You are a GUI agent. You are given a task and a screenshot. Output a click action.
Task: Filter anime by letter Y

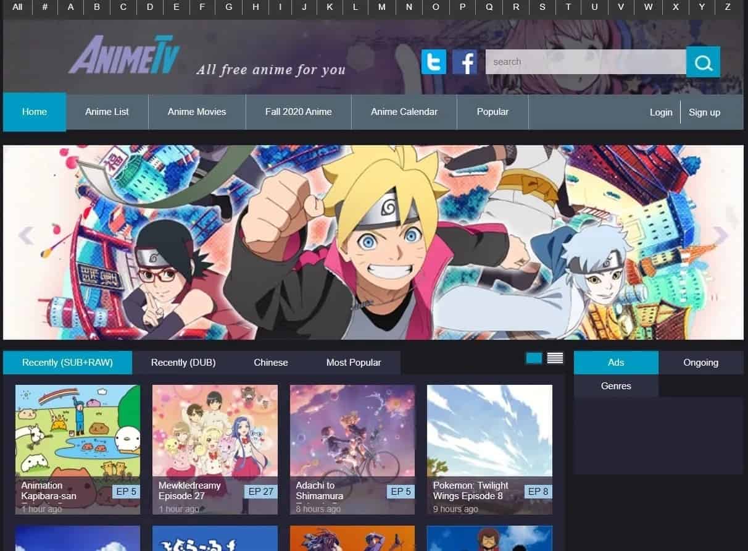702,7
